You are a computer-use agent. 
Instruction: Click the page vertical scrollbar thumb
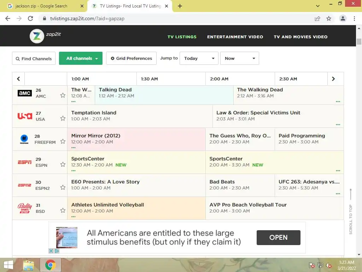click(x=359, y=42)
